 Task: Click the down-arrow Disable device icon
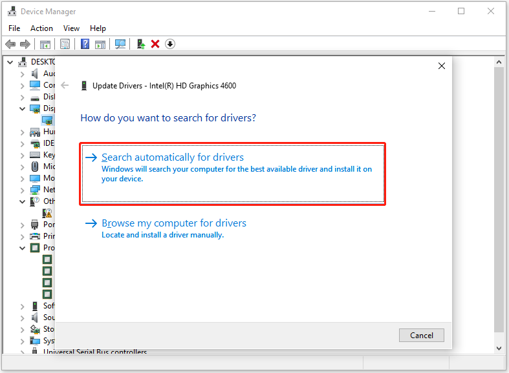170,44
